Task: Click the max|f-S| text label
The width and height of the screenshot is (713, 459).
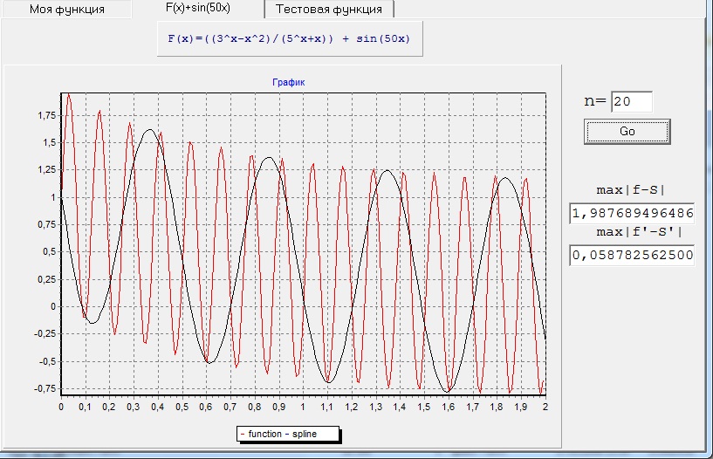Action: pyautogui.click(x=631, y=189)
